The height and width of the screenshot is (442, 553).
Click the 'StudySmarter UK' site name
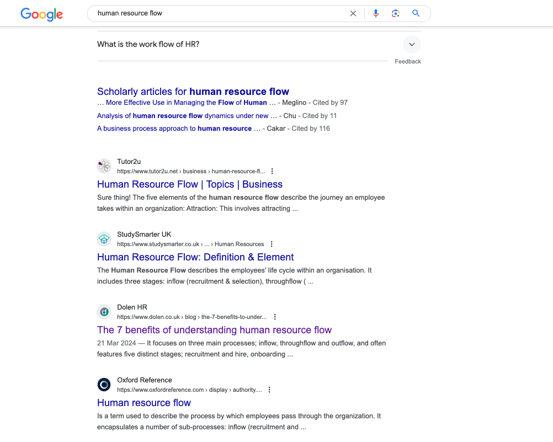pyautogui.click(x=144, y=235)
